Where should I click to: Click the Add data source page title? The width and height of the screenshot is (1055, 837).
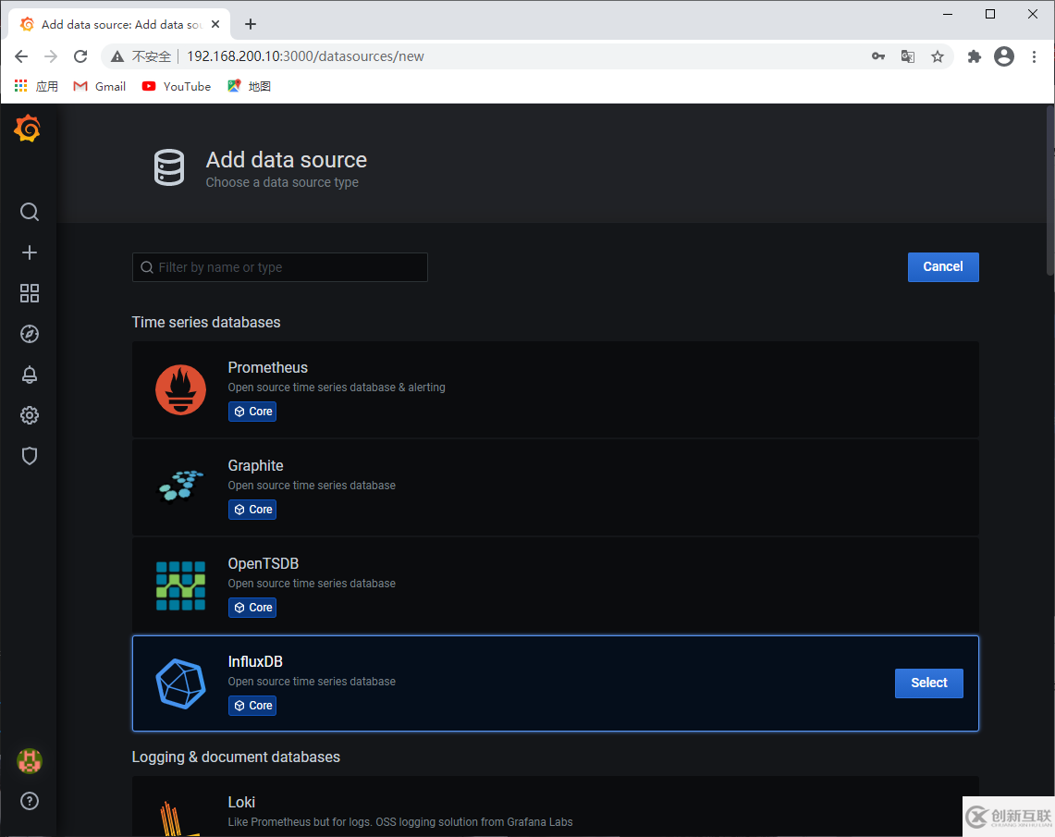click(x=287, y=160)
